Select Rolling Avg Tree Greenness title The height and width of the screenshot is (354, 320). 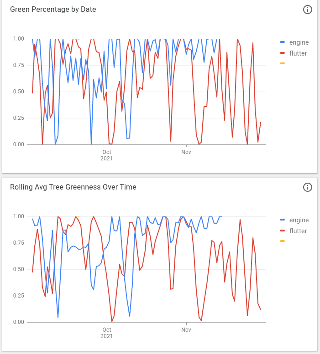pos(73,187)
